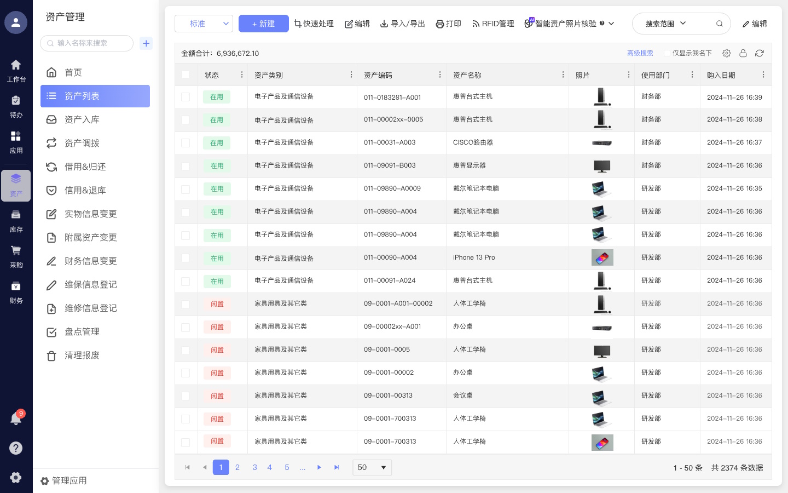Expand the 标准 view dropdown
Viewport: 788px width, 493px height.
204,24
